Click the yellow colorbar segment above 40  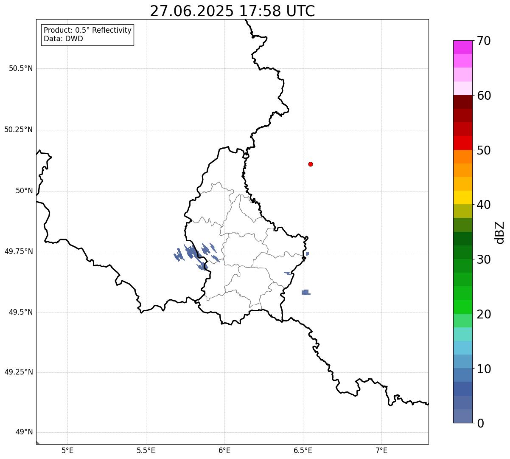(x=463, y=197)
